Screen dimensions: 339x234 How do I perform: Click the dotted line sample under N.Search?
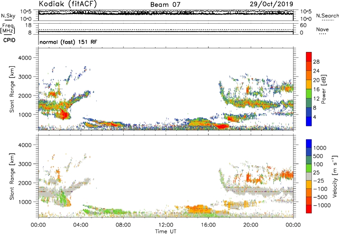point(327,20)
